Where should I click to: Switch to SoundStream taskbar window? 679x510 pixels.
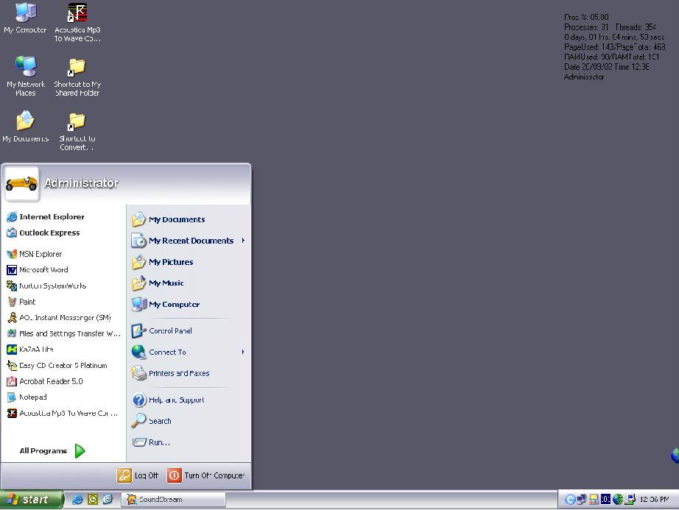[x=173, y=499]
